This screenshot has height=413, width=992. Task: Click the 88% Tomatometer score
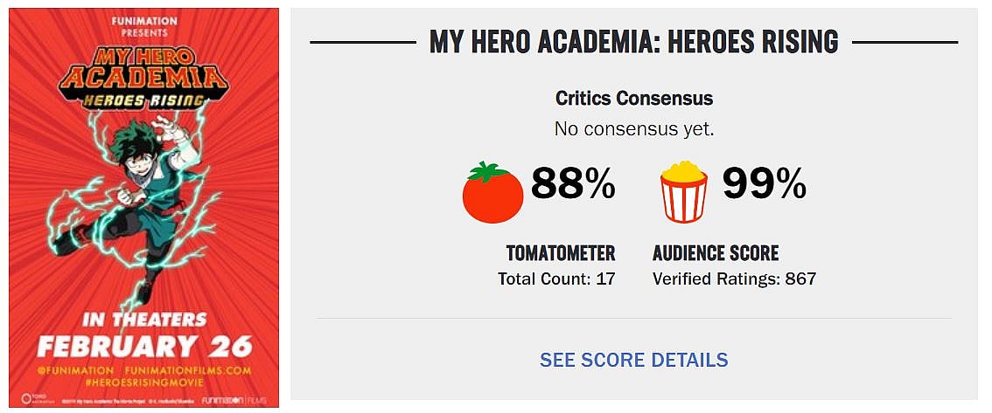click(x=574, y=184)
